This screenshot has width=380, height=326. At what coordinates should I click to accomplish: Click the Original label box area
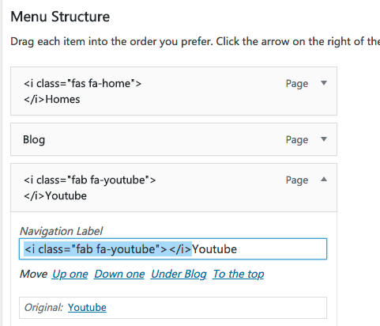tap(173, 308)
